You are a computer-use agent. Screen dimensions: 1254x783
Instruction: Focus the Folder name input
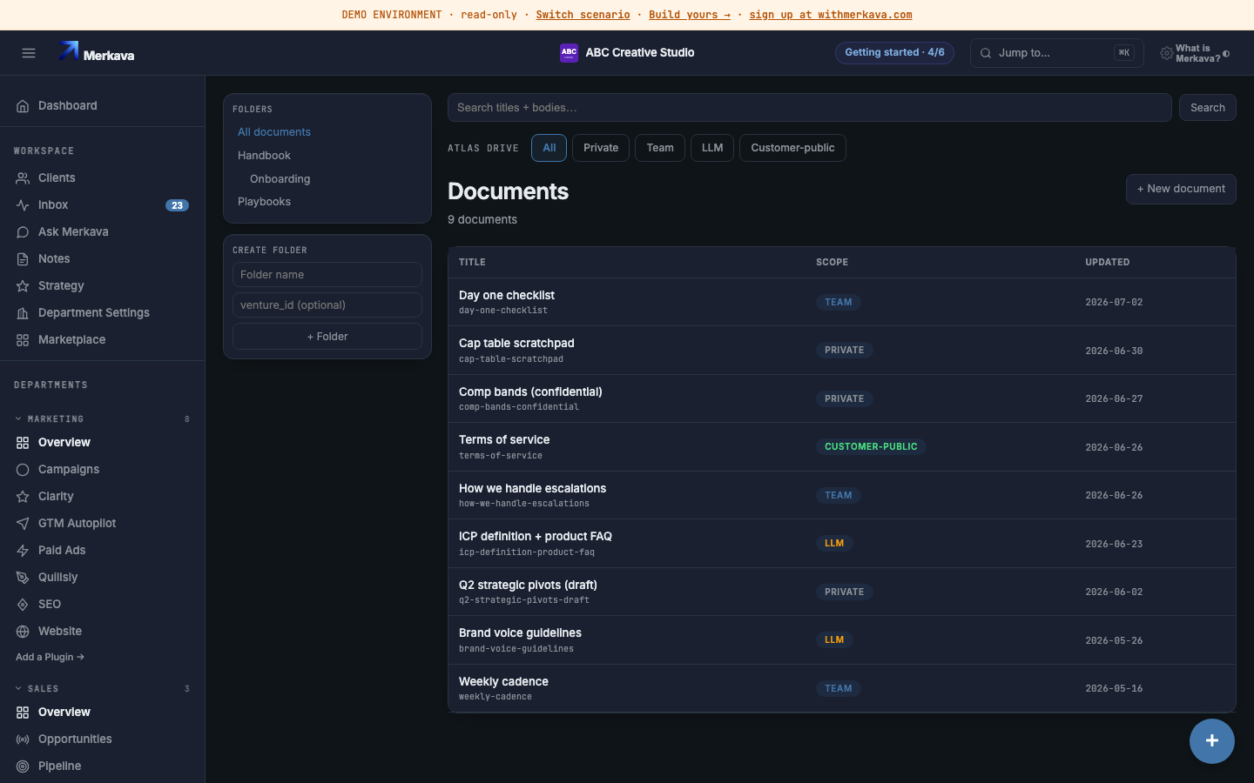[327, 275]
